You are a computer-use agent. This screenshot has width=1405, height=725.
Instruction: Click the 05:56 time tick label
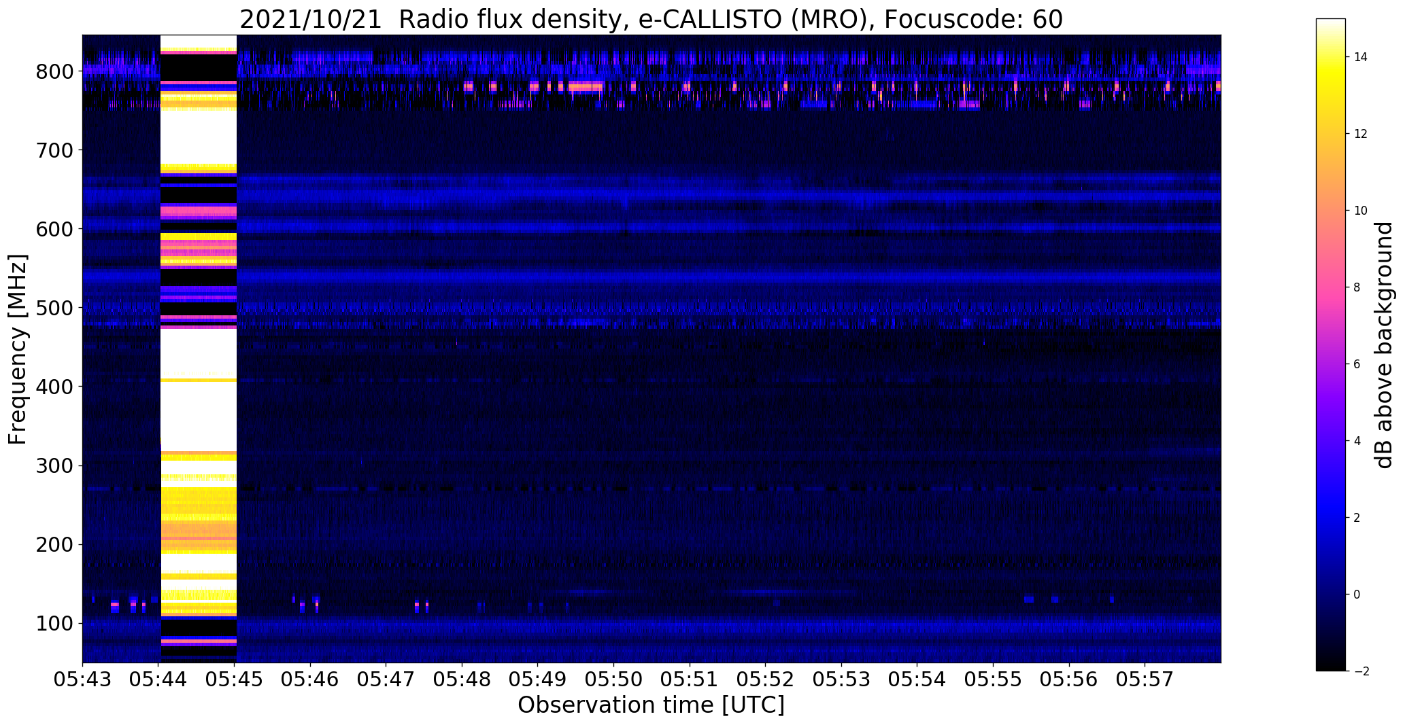pyautogui.click(x=1069, y=680)
